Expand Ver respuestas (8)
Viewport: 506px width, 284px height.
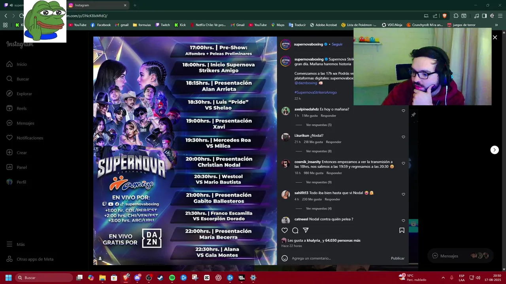(319, 151)
